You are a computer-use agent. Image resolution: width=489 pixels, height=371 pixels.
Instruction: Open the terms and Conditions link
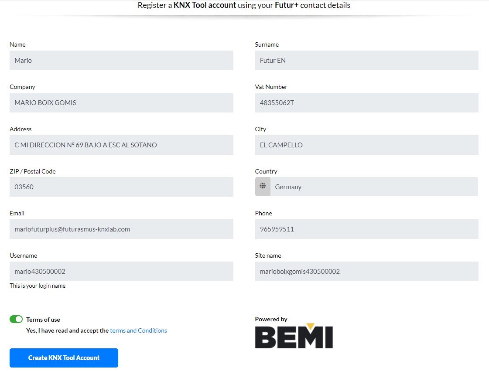click(138, 330)
